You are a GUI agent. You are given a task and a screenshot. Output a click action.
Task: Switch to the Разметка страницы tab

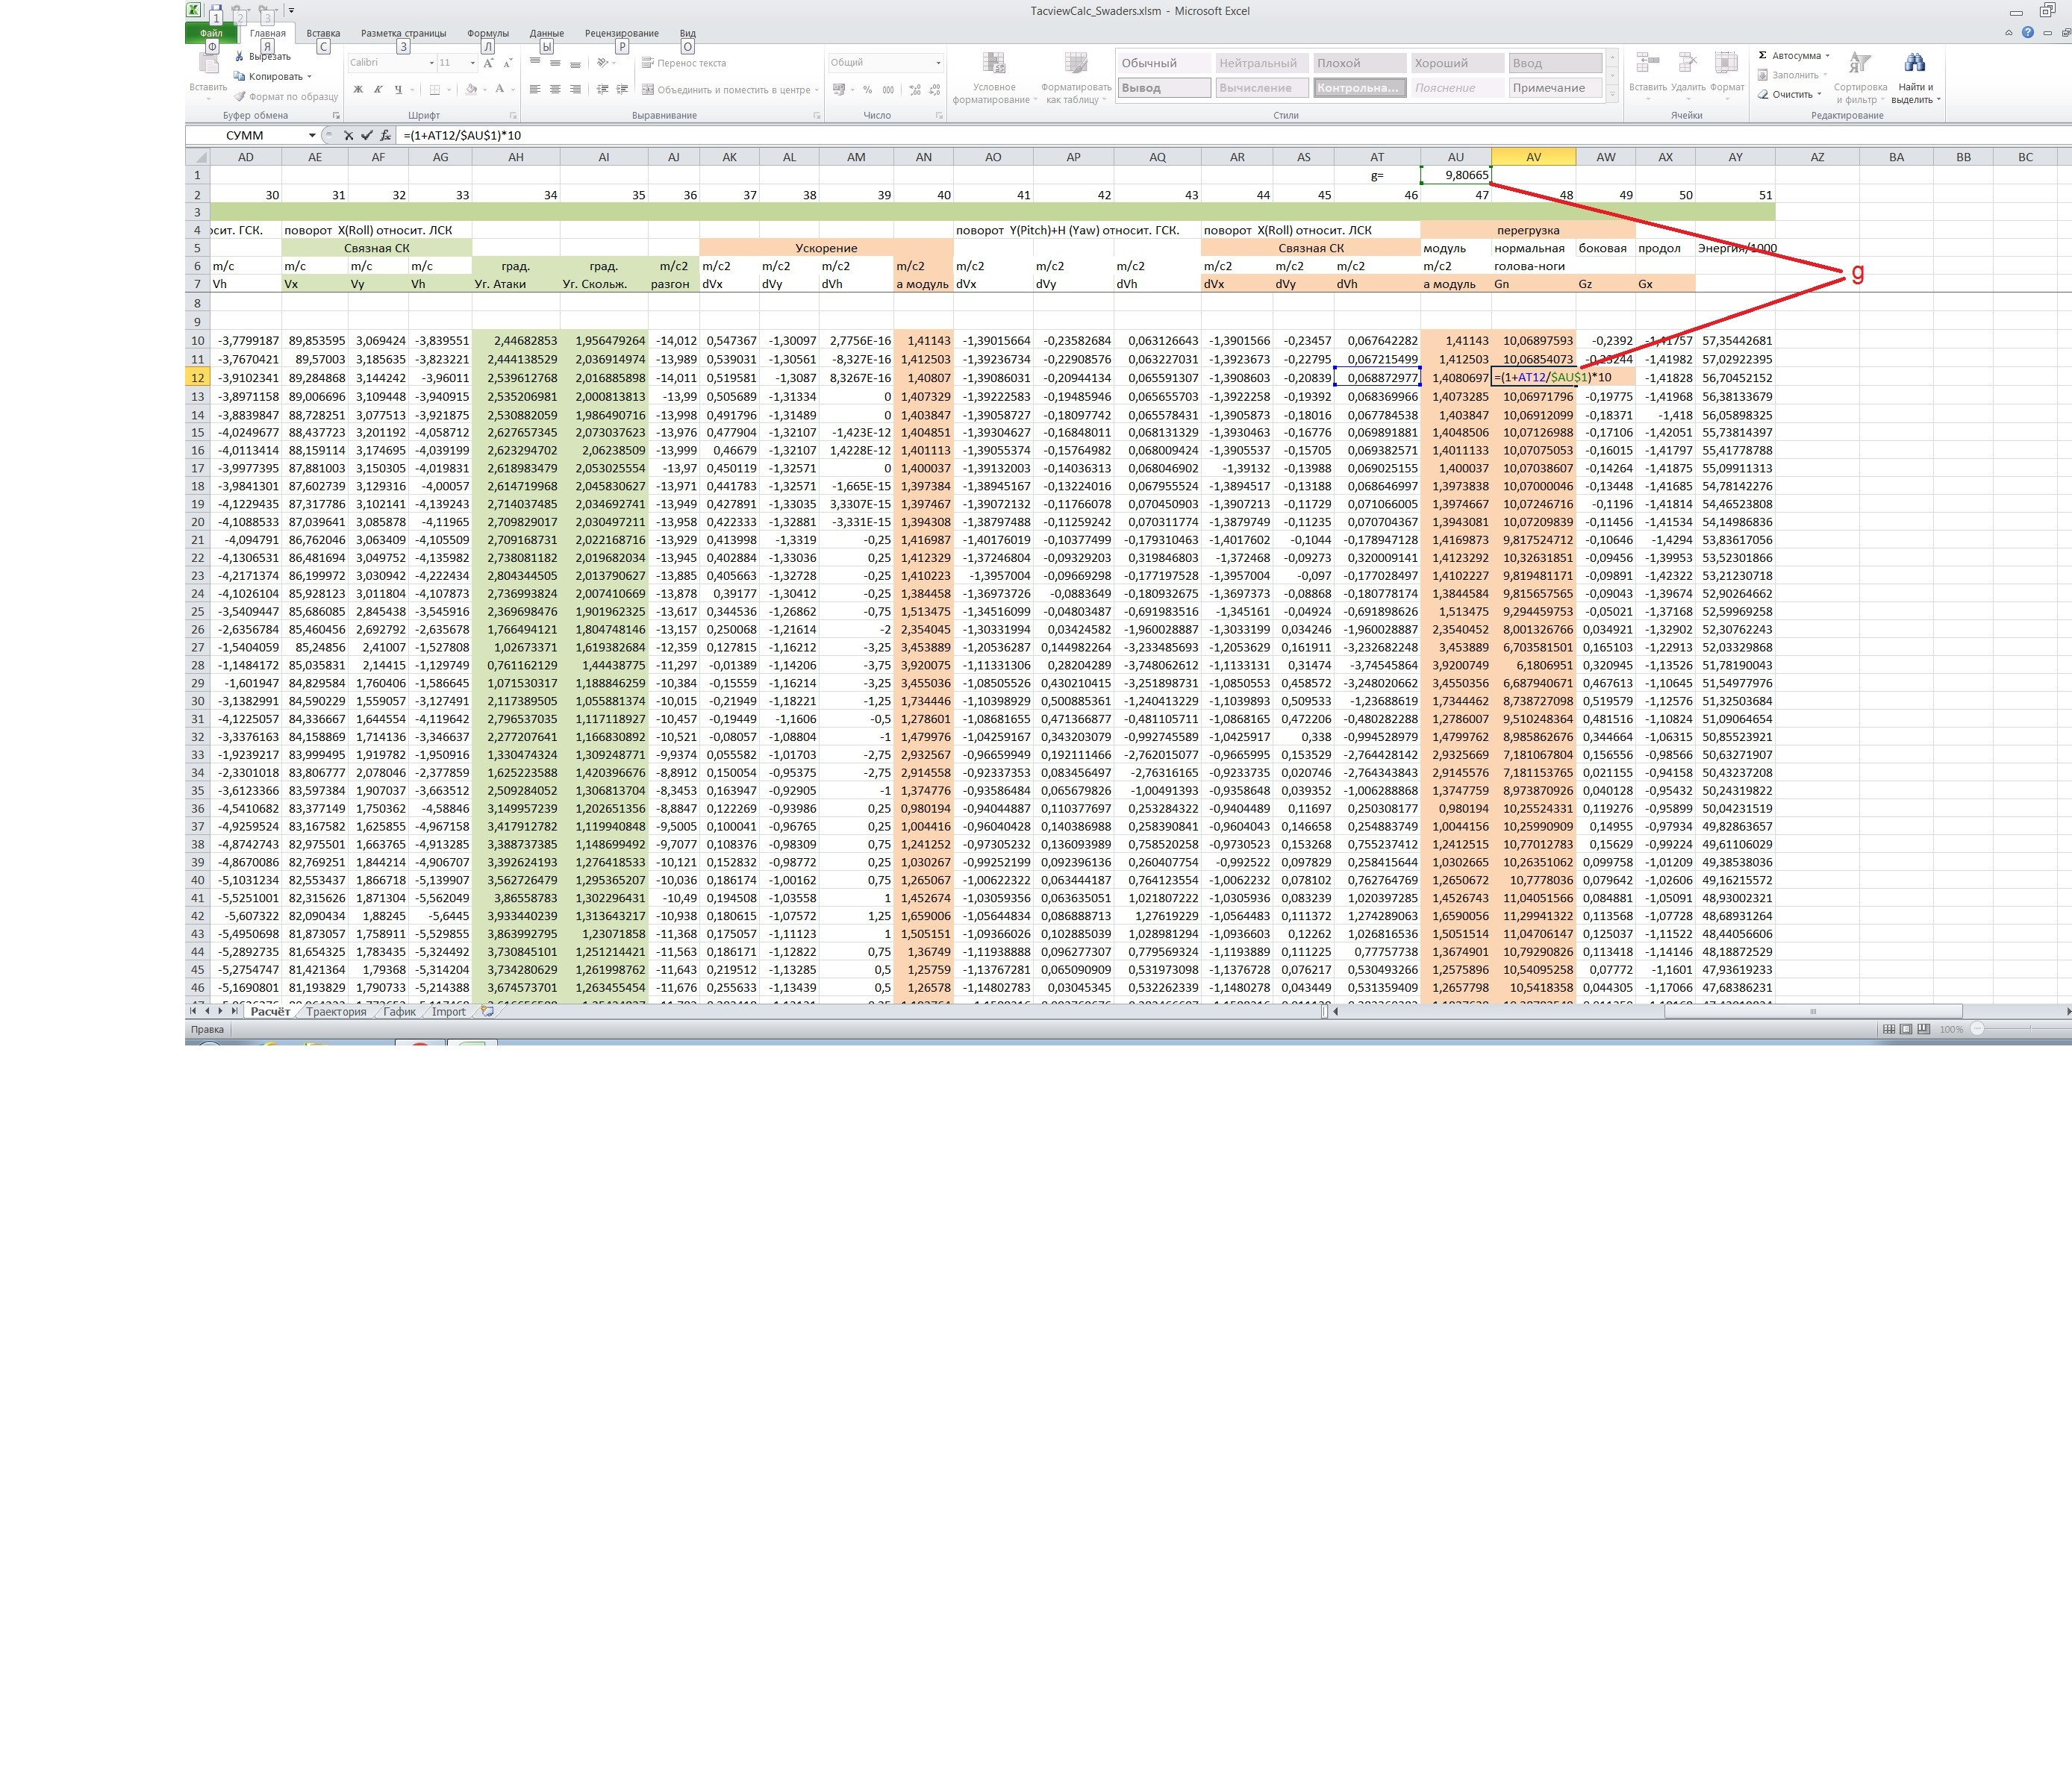coord(404,34)
